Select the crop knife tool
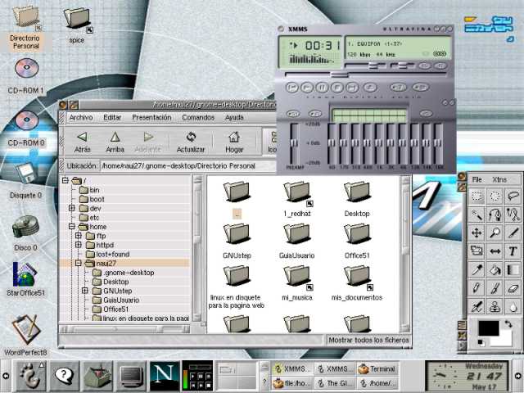Image resolution: width=524 pixels, height=393 pixels. point(513,233)
